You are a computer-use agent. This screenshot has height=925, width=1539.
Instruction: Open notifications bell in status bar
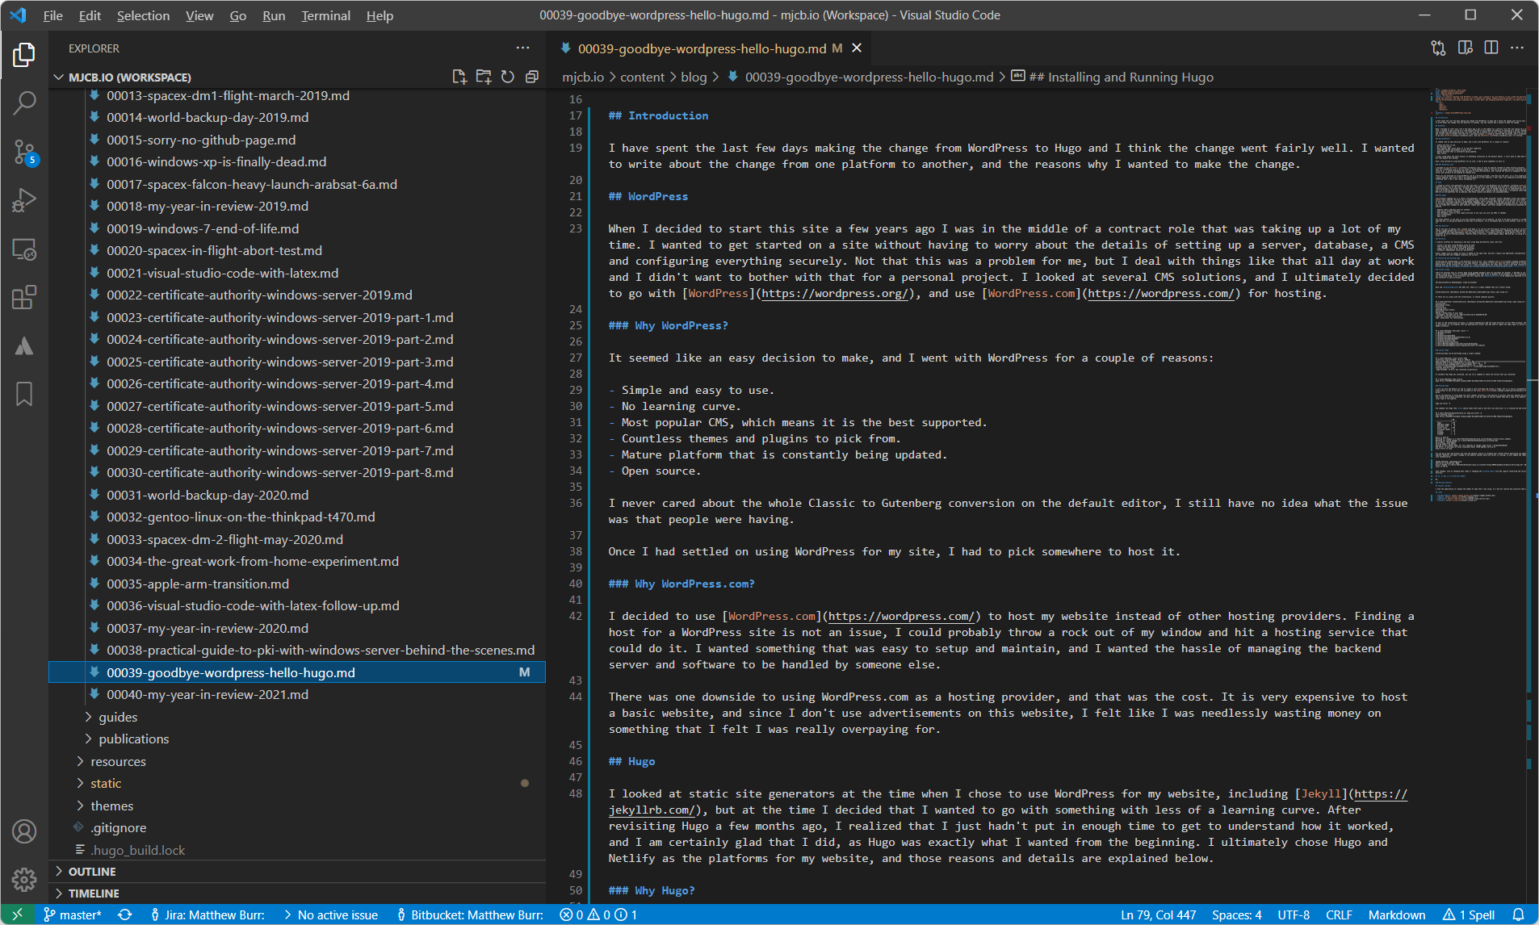tap(1518, 915)
